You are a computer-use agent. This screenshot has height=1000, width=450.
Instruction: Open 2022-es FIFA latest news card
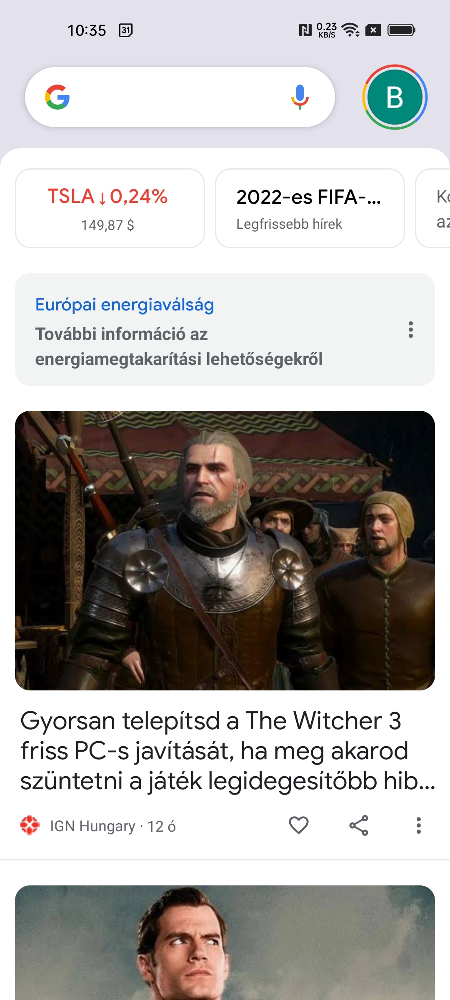pos(310,208)
